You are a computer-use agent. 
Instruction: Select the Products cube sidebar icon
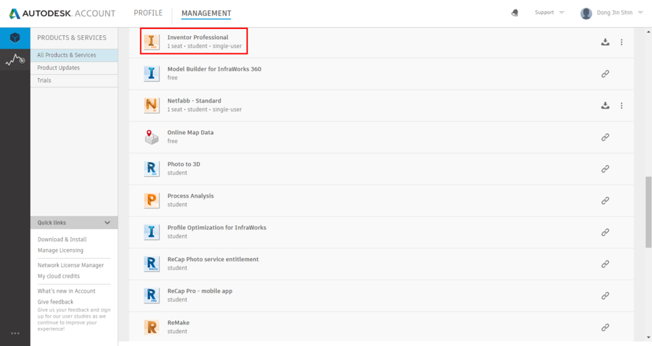click(15, 38)
